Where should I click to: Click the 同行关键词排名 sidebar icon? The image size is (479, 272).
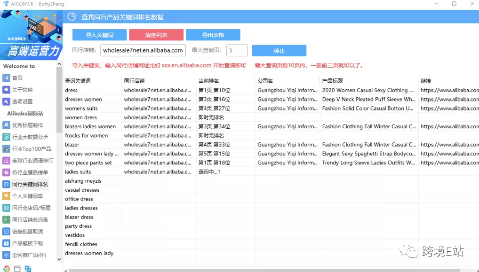(6, 184)
